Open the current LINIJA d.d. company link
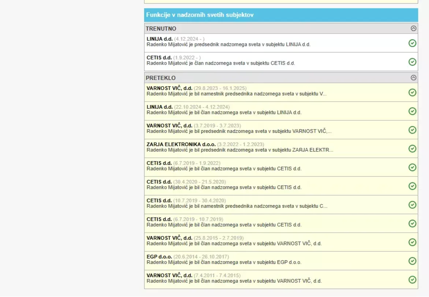This screenshot has width=429, height=297. click(160, 39)
